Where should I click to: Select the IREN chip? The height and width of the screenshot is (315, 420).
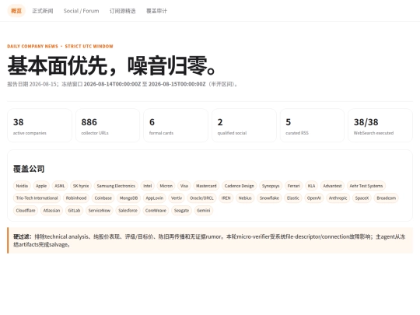[226, 198]
